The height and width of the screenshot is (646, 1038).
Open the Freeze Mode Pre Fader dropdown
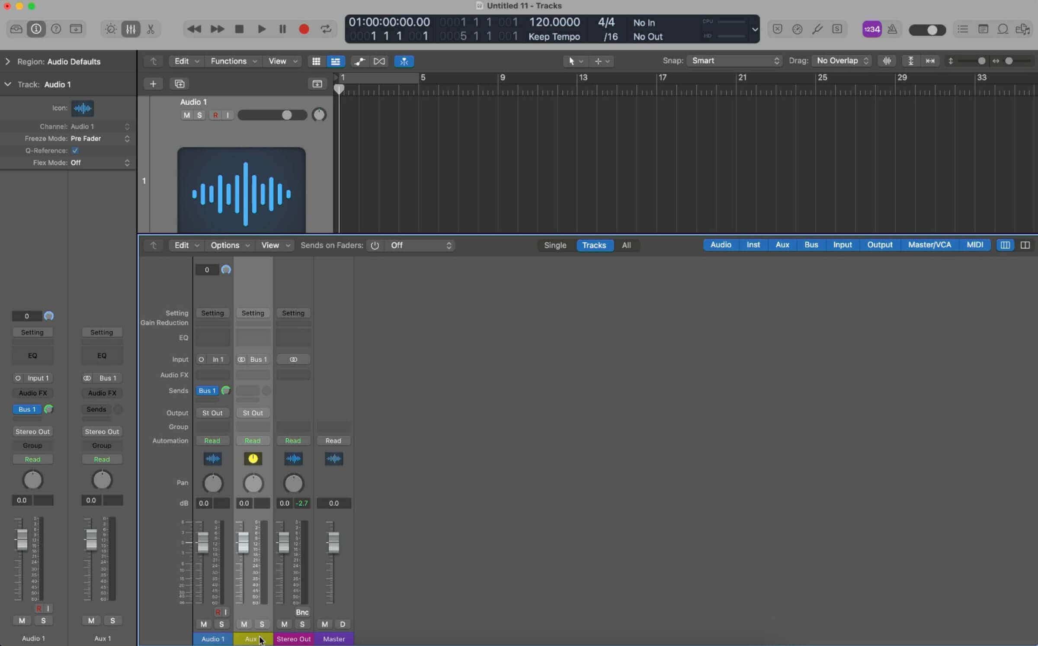(x=100, y=138)
